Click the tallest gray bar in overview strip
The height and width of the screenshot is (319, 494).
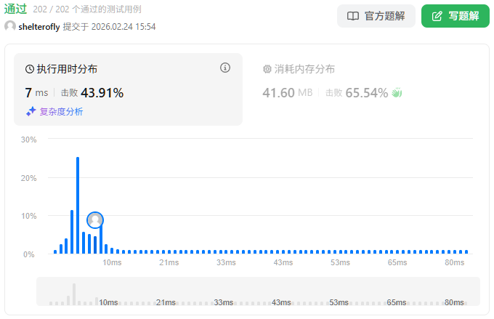74,294
